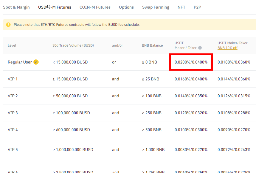Click the VIP 4 volume ≥ 600,000,000 BUSD
Screen dimensions: 256x173
pyautogui.click(x=71, y=130)
